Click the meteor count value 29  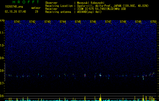37,12
